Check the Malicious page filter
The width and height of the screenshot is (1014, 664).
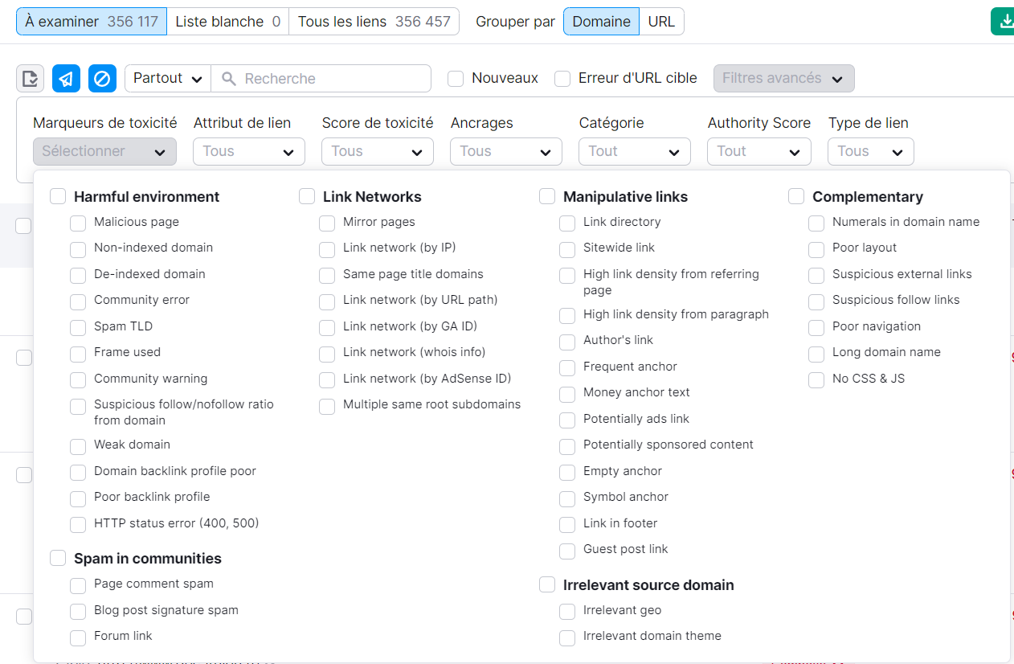(78, 222)
